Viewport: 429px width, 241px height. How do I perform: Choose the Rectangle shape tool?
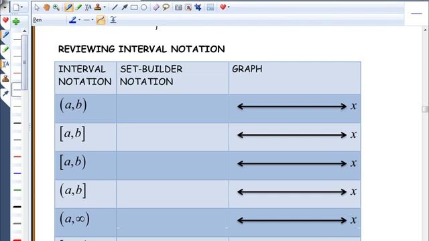tap(134, 7)
